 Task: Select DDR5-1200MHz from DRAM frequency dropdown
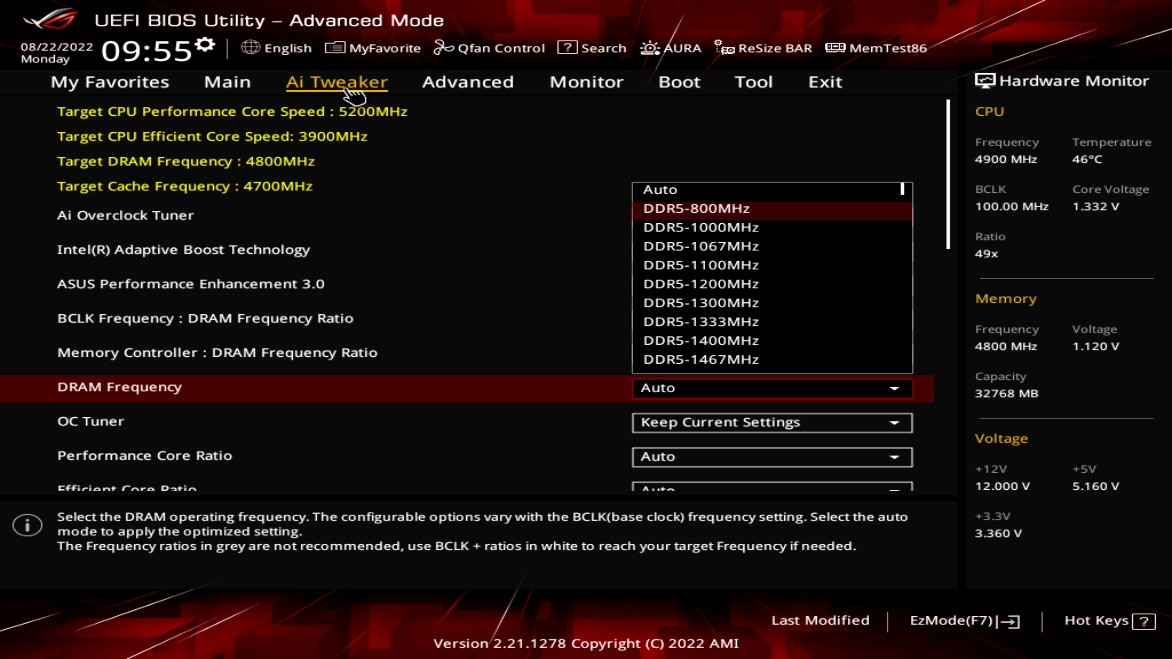(700, 283)
